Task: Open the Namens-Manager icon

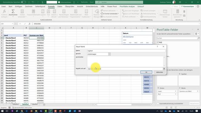Action: 97,11
